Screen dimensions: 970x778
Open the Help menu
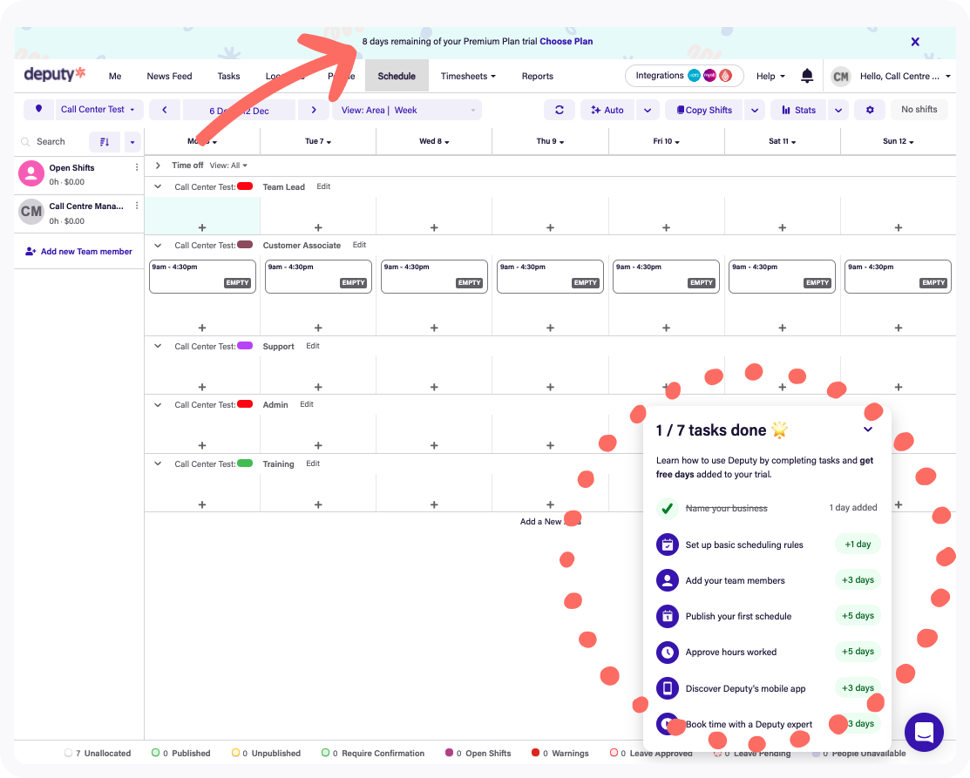tap(770, 76)
